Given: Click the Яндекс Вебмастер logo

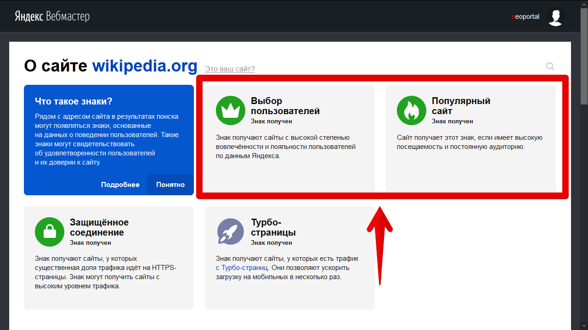Looking at the screenshot, I should tap(52, 16).
